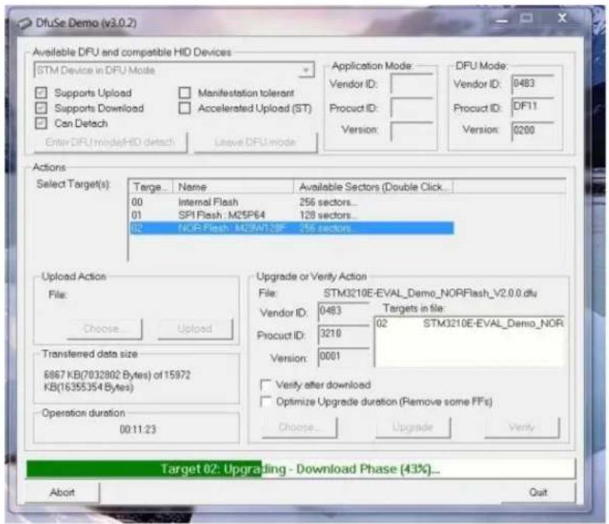Viewport: 609px width, 524px height.
Task: Enable Accelerated Upload (ST) checkbox
Action: [x=185, y=108]
